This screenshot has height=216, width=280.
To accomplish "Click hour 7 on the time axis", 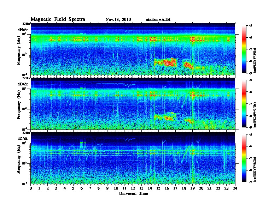I will click(x=90, y=188).
